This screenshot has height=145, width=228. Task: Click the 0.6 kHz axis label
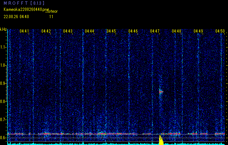click(3, 138)
